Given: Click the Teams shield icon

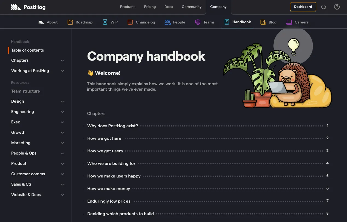Looking at the screenshot, I should click(198, 22).
